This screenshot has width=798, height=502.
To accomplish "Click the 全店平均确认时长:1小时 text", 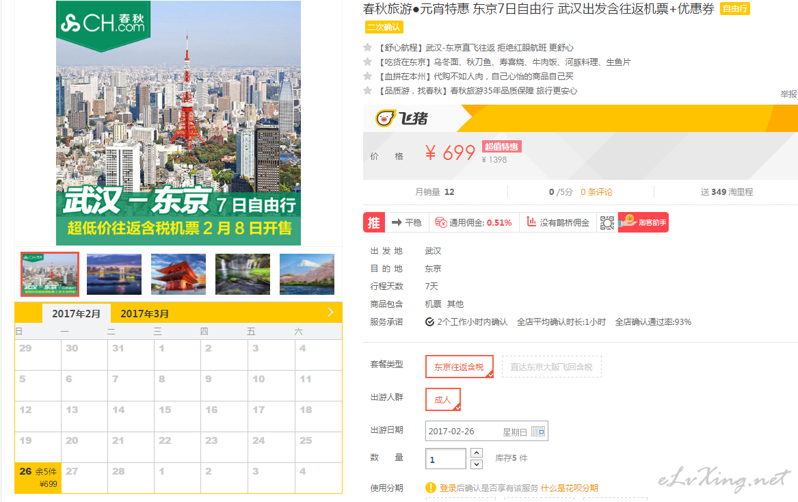I will (x=561, y=321).
